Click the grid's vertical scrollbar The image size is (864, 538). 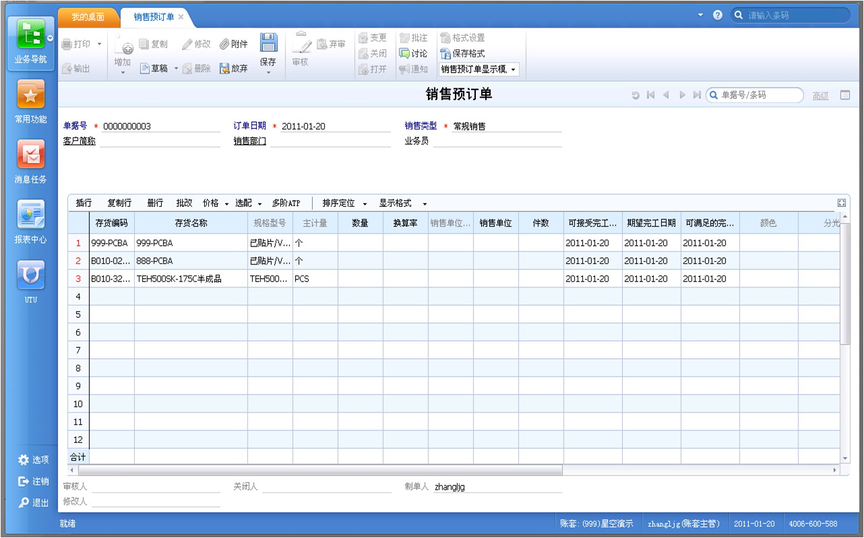point(845,284)
